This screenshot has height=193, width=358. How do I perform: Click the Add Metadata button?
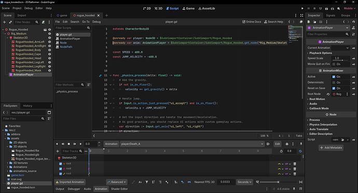pos(331,147)
